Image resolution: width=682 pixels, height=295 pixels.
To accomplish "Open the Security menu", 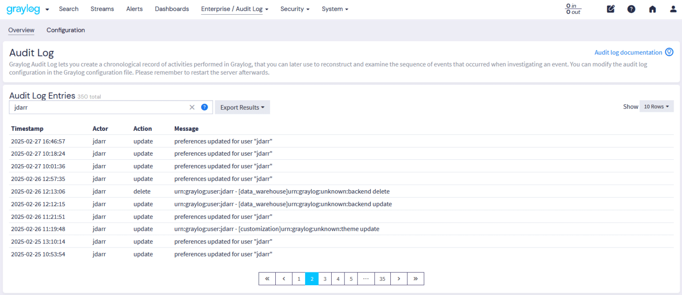I will 294,9.
